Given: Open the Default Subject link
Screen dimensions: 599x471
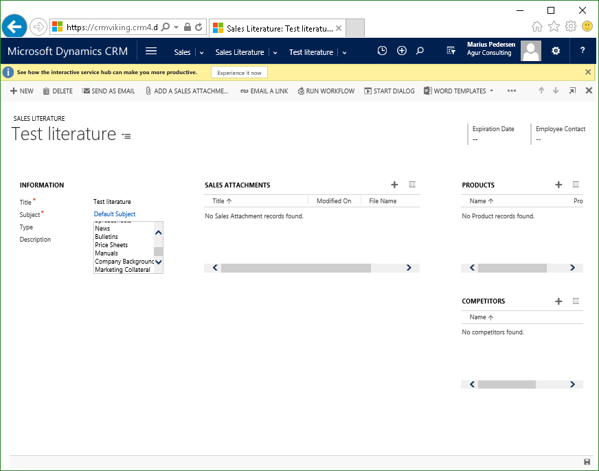Looking at the screenshot, I should (115, 214).
